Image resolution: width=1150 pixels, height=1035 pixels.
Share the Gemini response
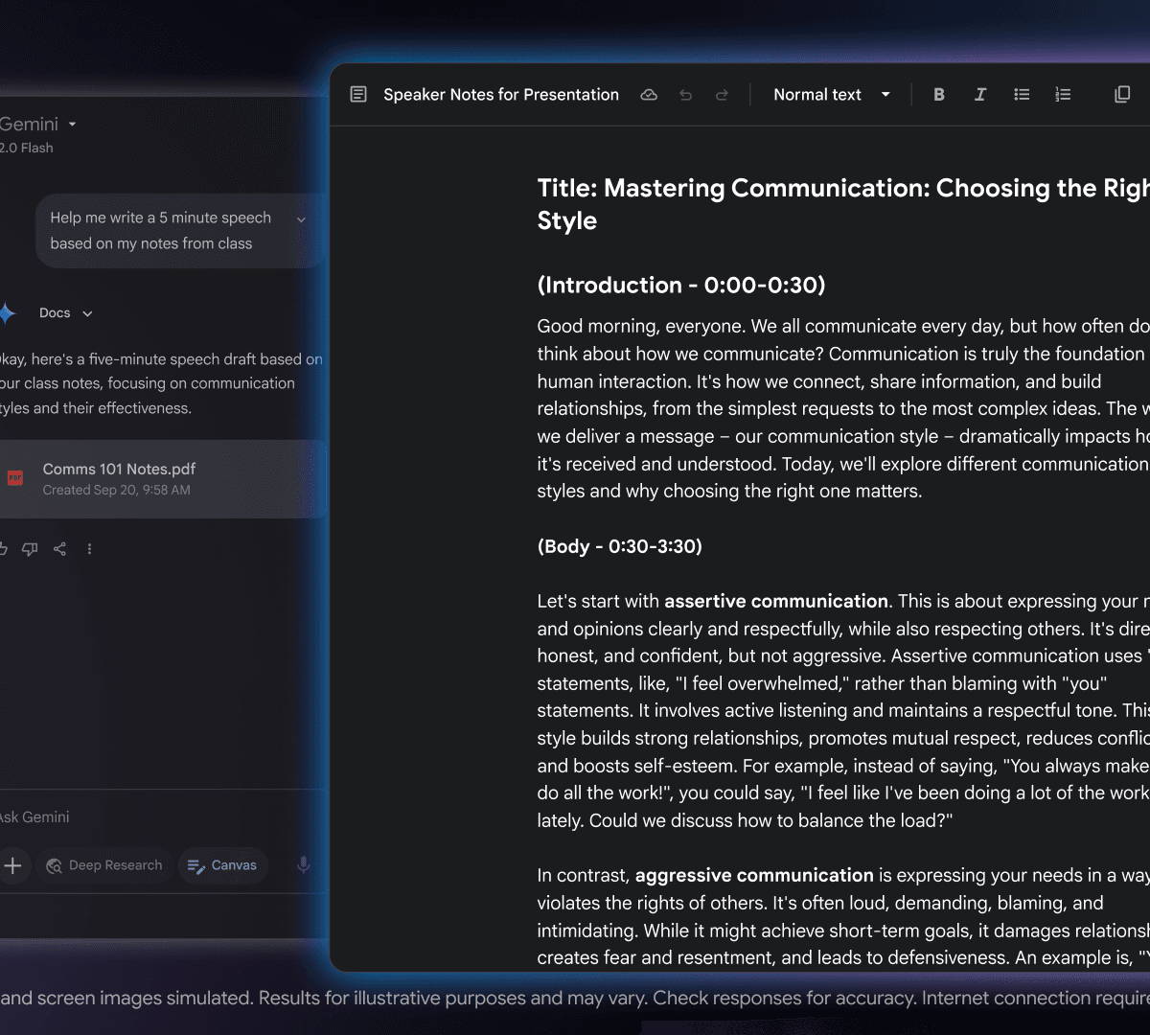pos(59,549)
